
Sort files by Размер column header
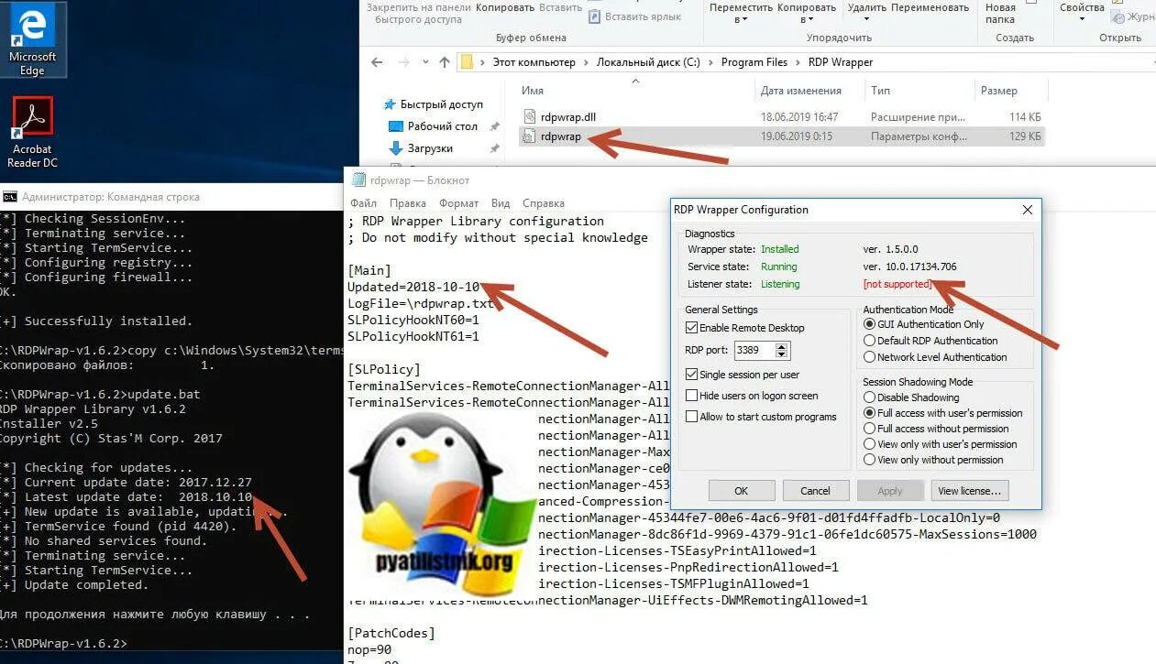[x=999, y=91]
